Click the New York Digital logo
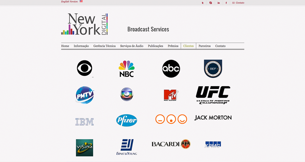Image resolution: width=305 pixels, height=162 pixels. pyautogui.click(x=84, y=24)
